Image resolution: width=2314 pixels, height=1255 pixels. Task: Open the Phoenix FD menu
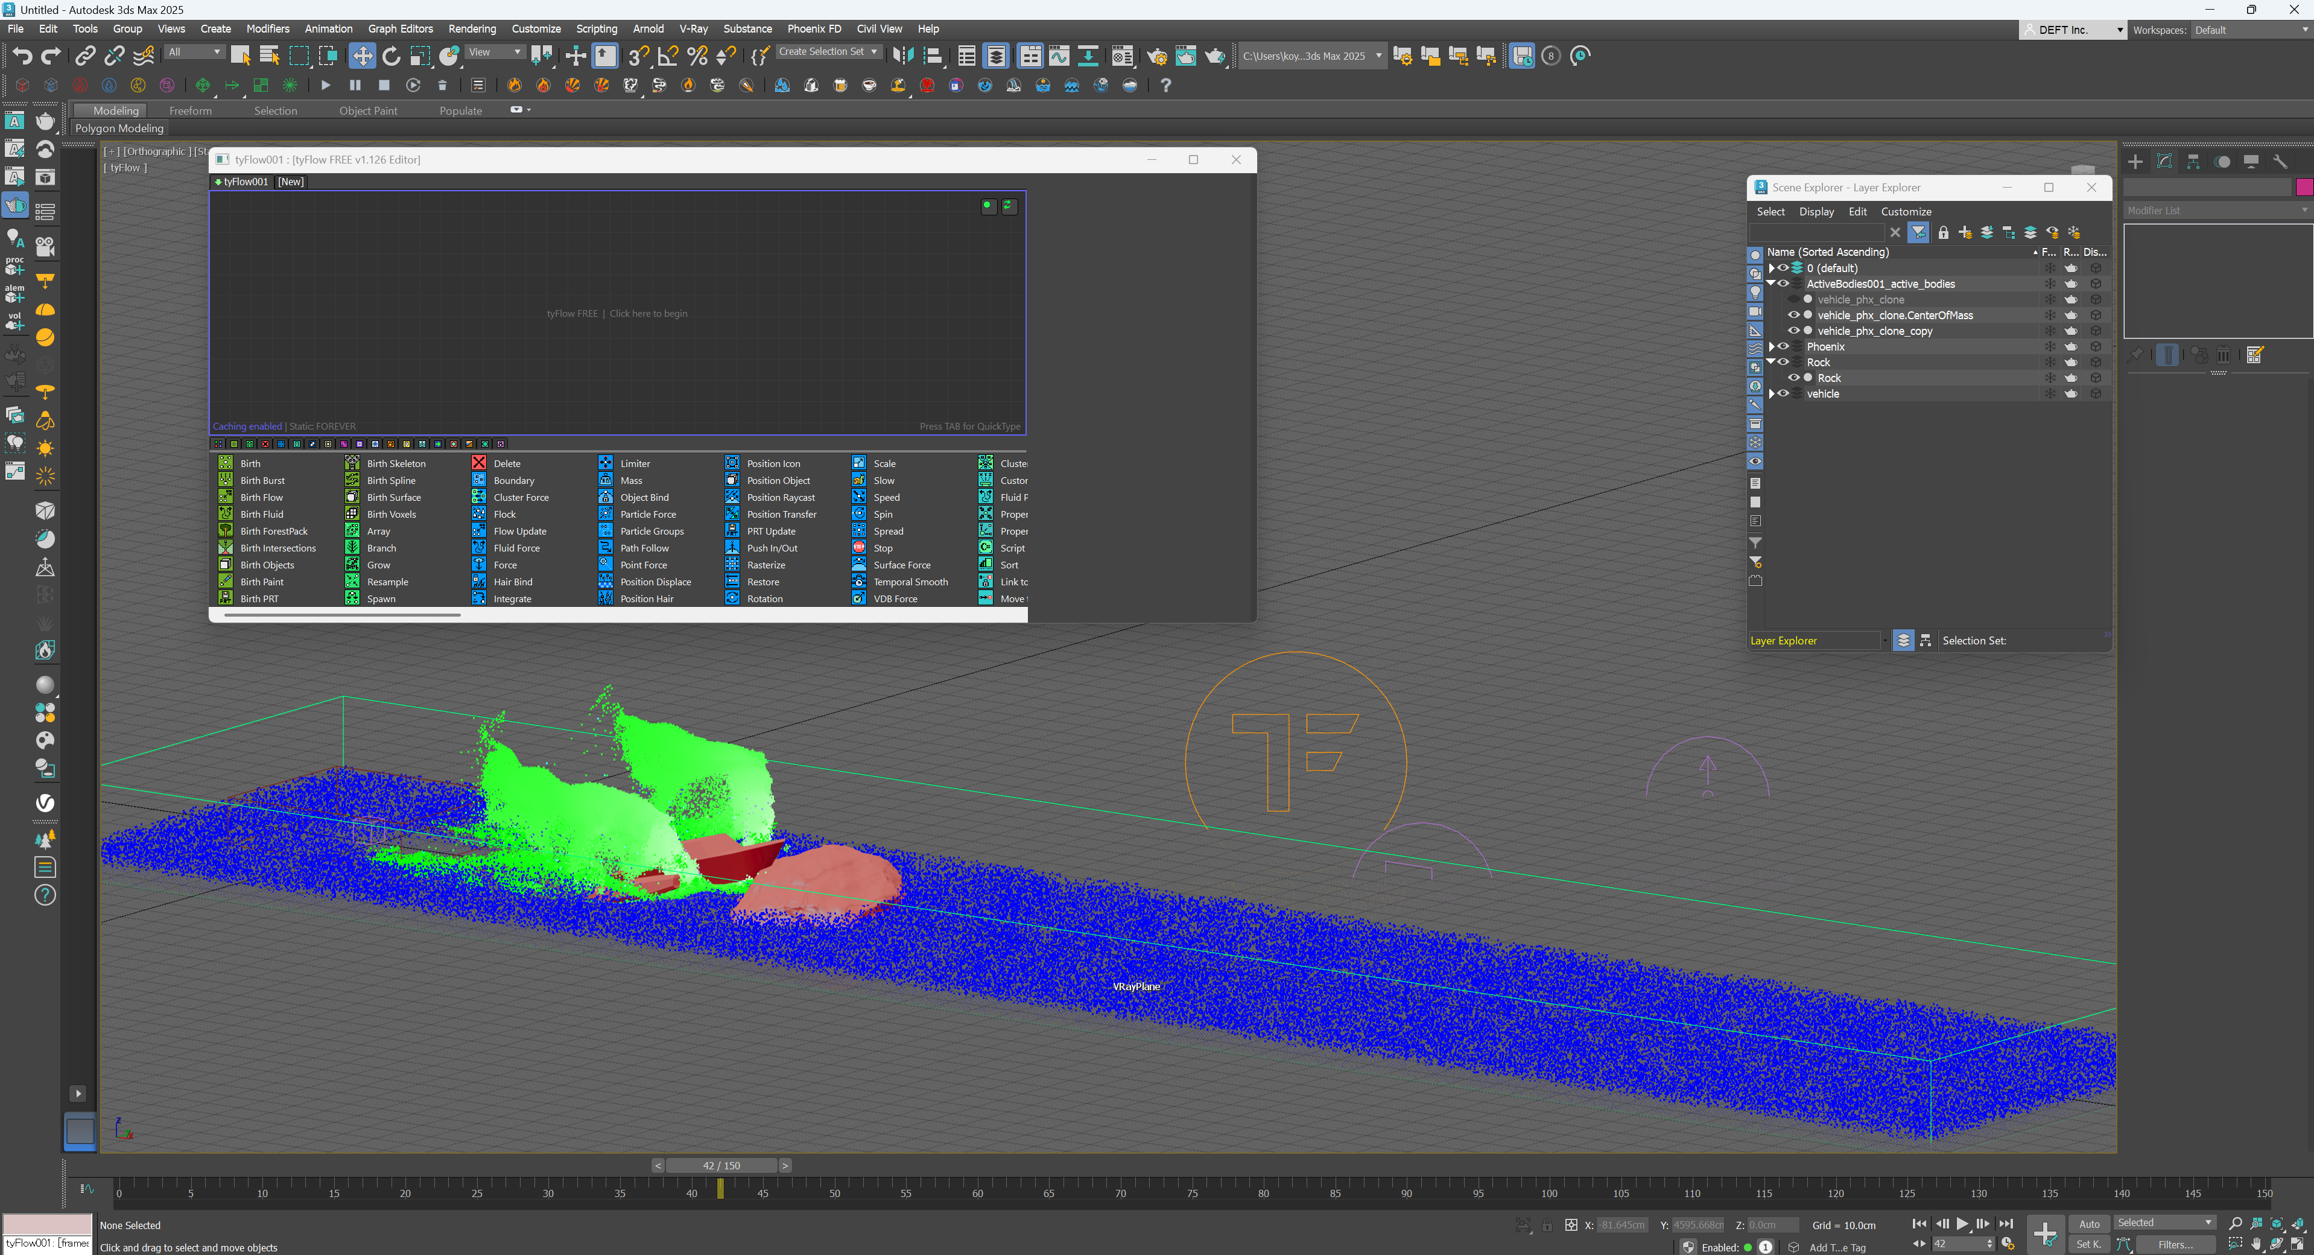(x=814, y=29)
